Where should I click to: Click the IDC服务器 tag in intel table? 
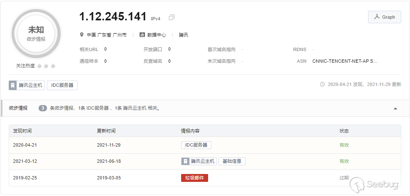[196, 145]
